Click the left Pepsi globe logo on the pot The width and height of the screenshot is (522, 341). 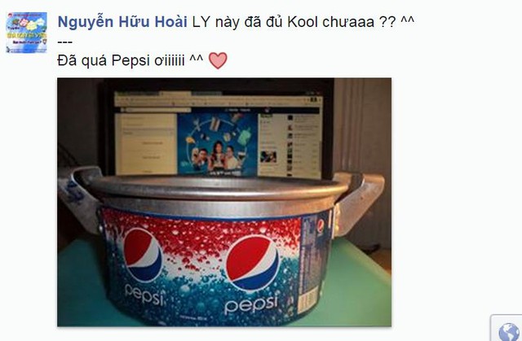(x=143, y=255)
